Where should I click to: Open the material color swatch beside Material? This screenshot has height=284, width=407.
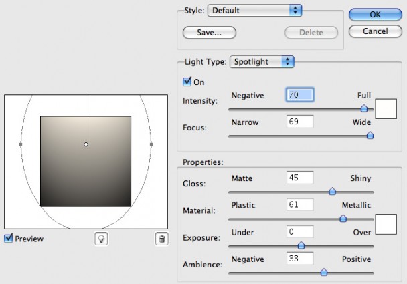coord(386,224)
